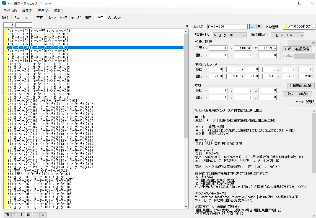Viewport: 316px width, 218px height.
Task: Switch joint name to Japanese (日)
Action: pyautogui.click(x=252, y=27)
